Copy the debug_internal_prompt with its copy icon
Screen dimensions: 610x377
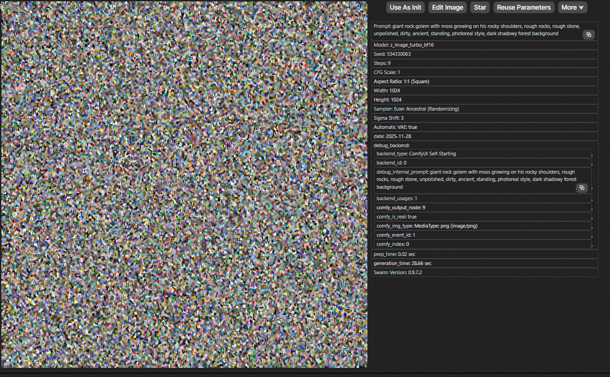pos(582,188)
